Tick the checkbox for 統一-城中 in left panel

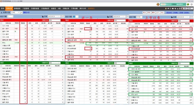pos(1,29)
